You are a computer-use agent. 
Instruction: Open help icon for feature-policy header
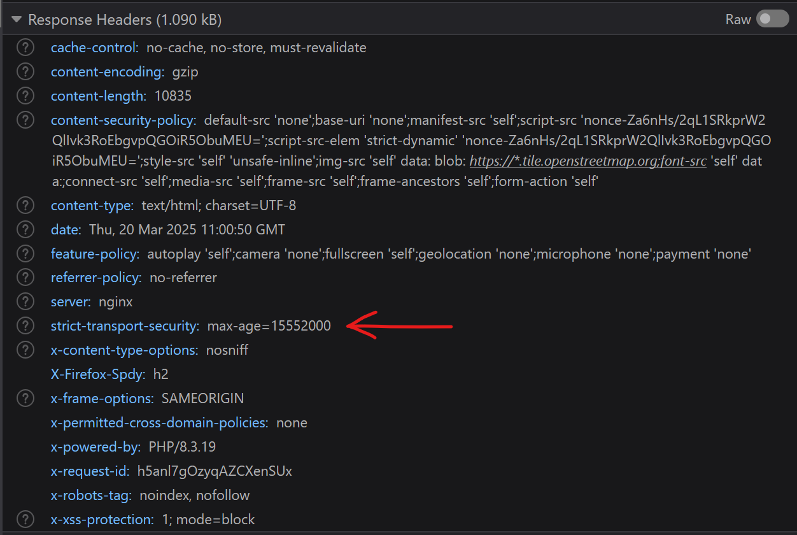pos(25,254)
